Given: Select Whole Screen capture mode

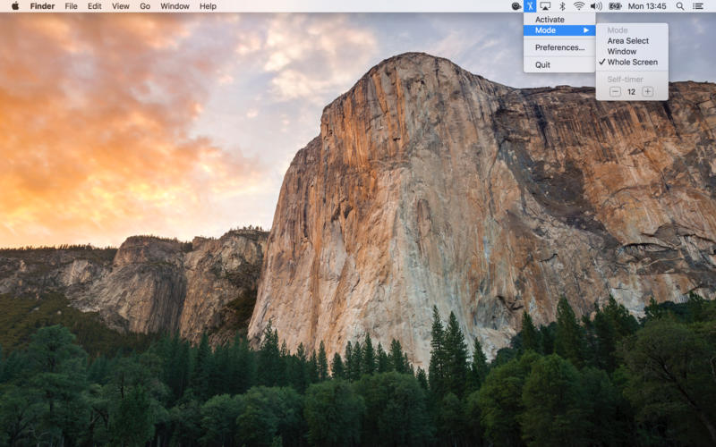Looking at the screenshot, I should click(632, 62).
